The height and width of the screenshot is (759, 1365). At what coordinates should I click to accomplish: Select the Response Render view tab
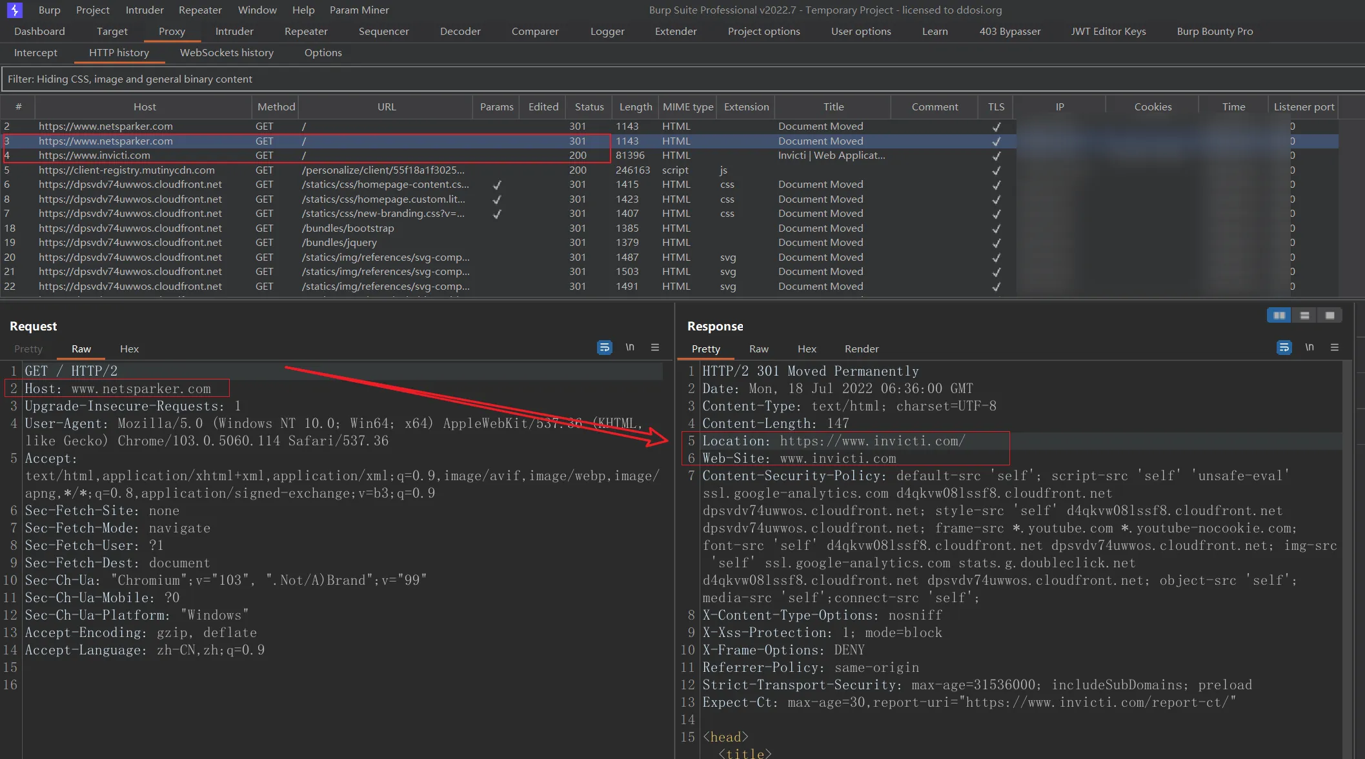pos(862,349)
